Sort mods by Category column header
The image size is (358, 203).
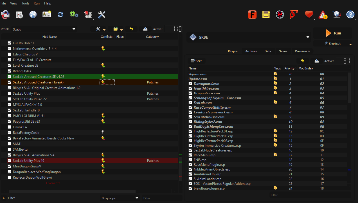(x=152, y=37)
